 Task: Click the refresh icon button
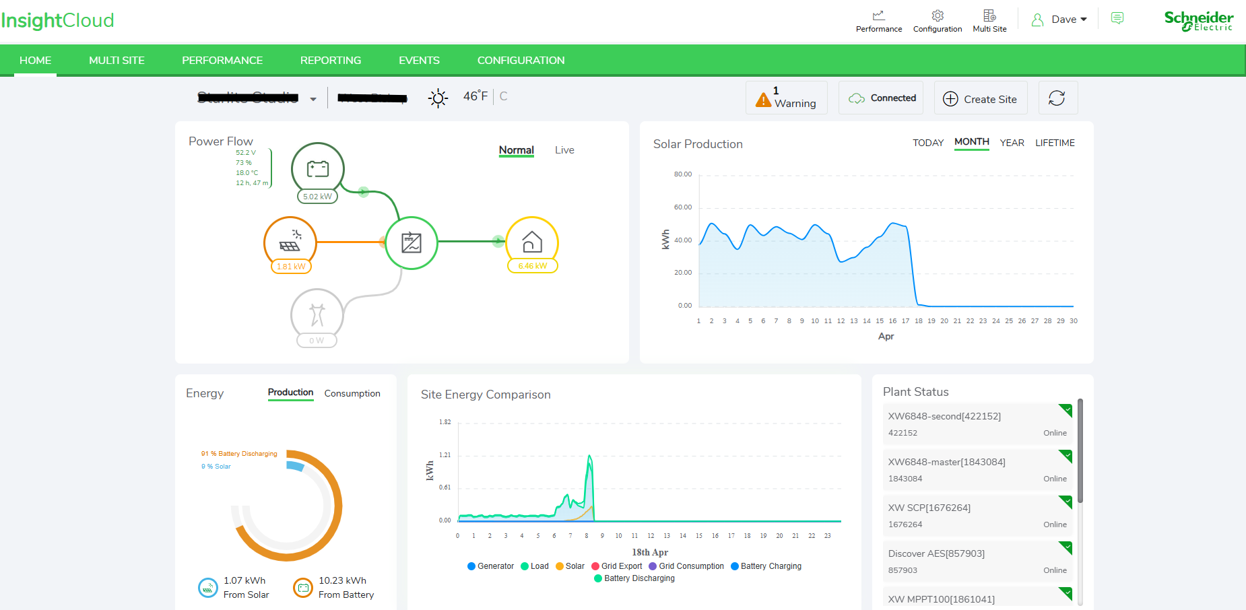click(x=1057, y=98)
